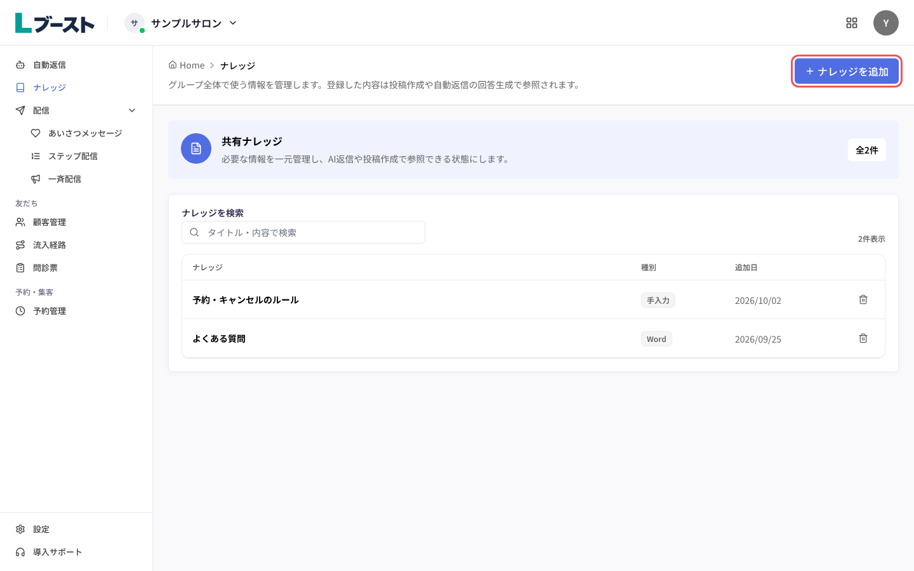Click the date 2026/10/02
Screen dimensions: 914x571
click(x=758, y=301)
